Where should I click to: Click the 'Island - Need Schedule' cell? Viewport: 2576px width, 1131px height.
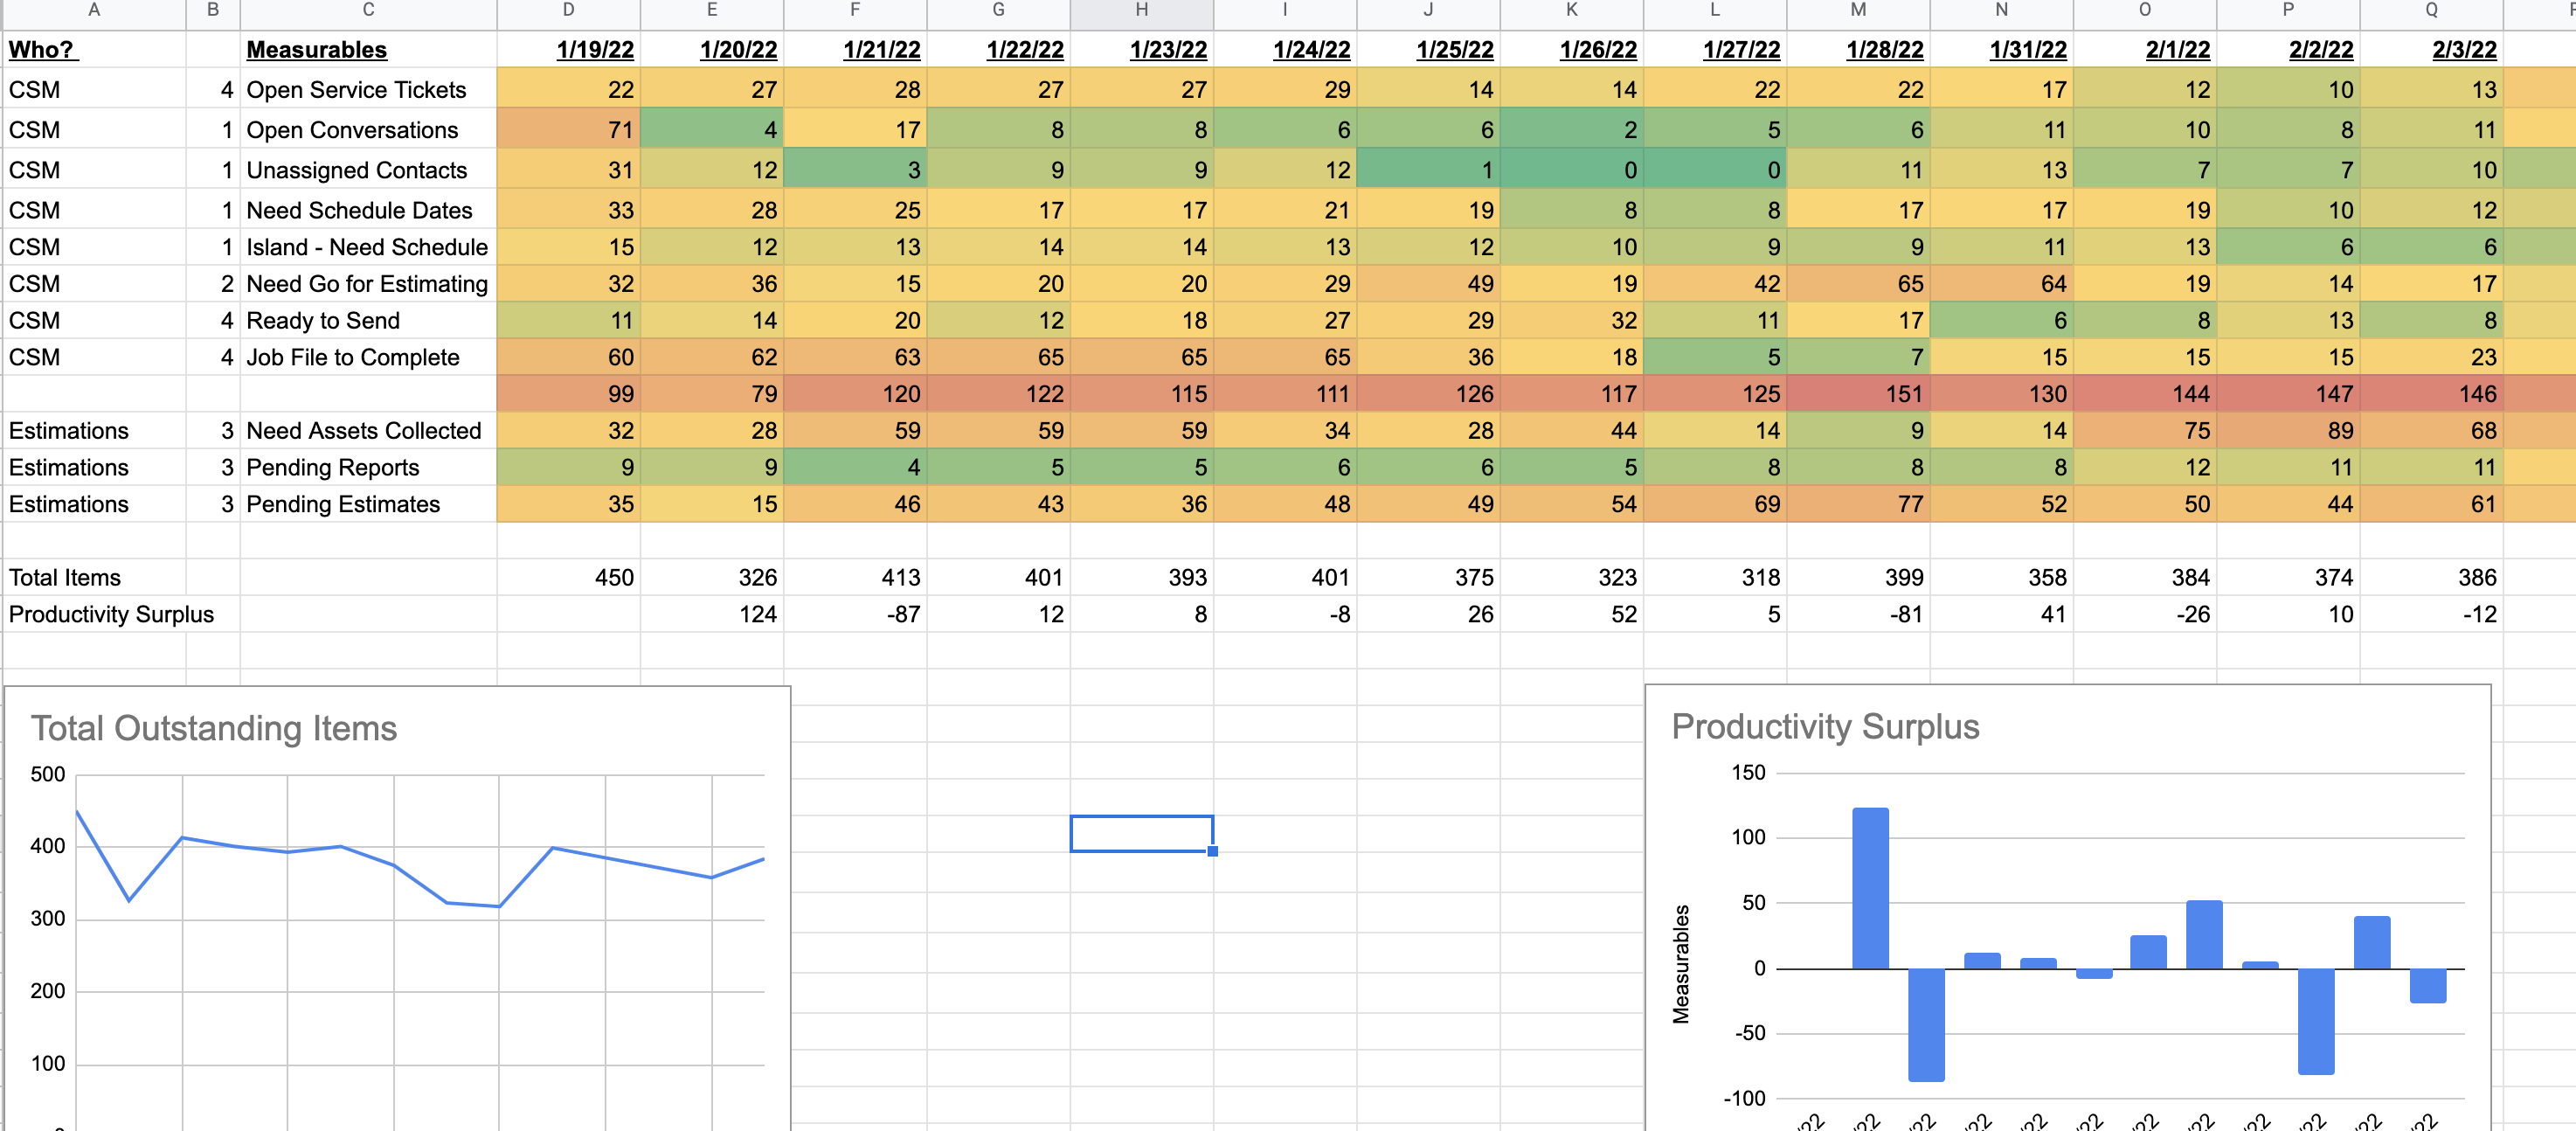pyautogui.click(x=367, y=247)
